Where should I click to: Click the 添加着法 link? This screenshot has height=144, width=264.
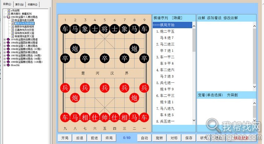[214, 18]
